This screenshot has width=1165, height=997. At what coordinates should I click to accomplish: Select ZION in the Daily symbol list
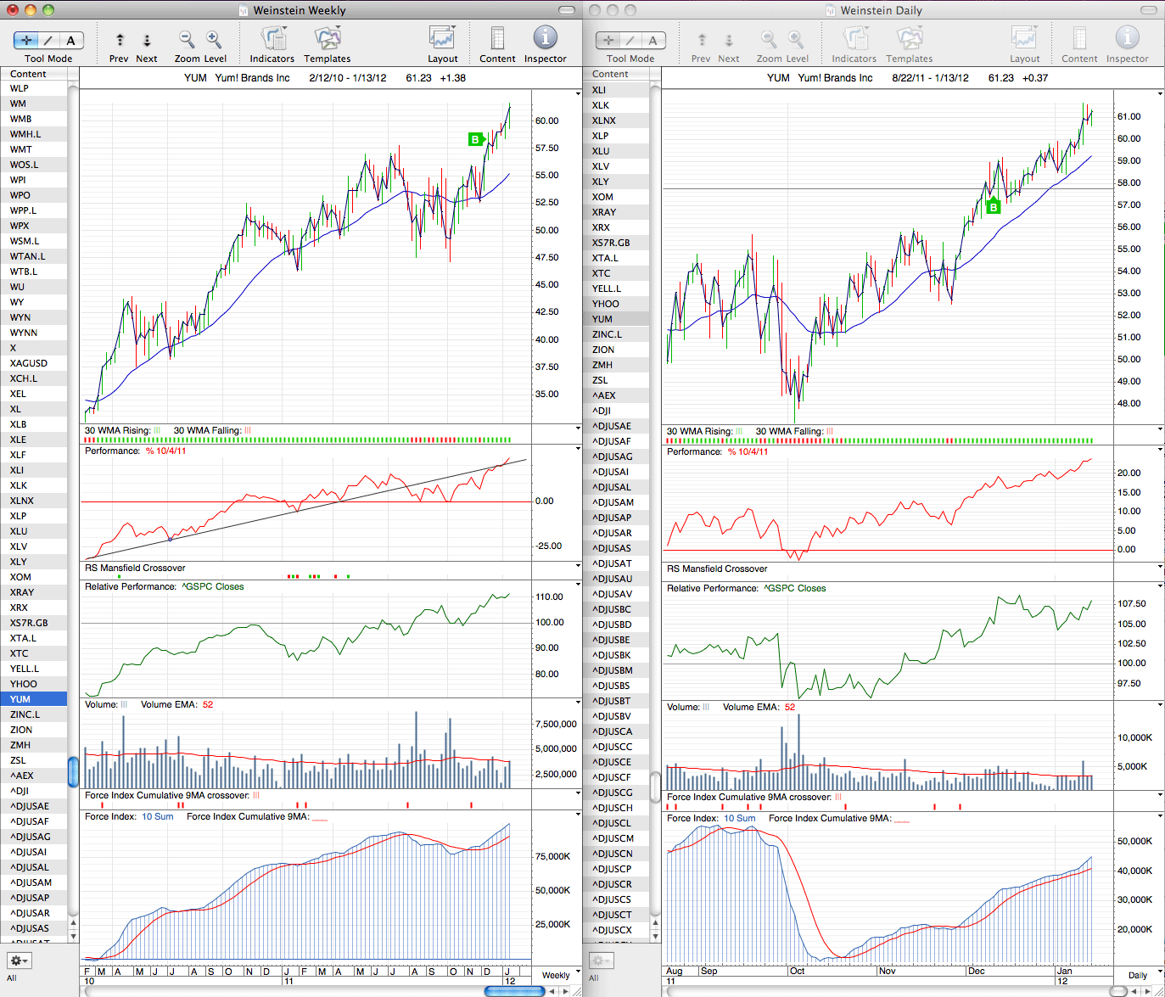coord(616,350)
